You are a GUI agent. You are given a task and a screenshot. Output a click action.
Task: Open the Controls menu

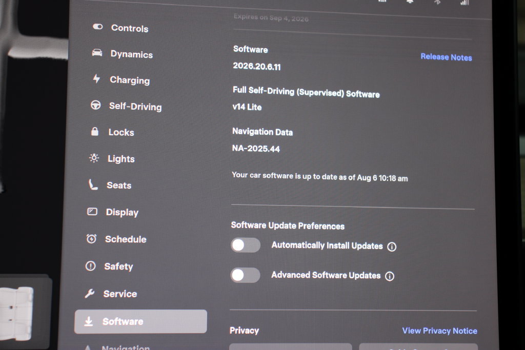point(130,28)
